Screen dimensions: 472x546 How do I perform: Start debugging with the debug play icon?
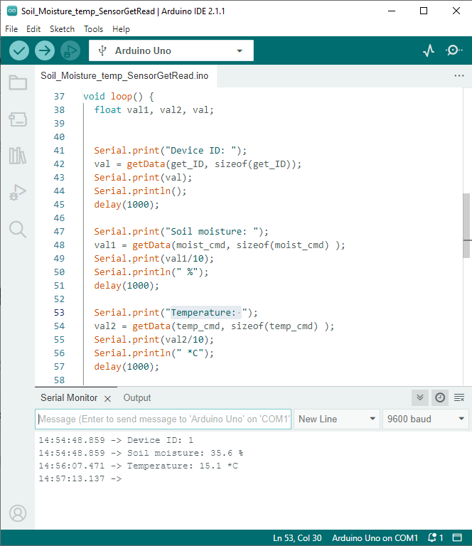[x=70, y=50]
